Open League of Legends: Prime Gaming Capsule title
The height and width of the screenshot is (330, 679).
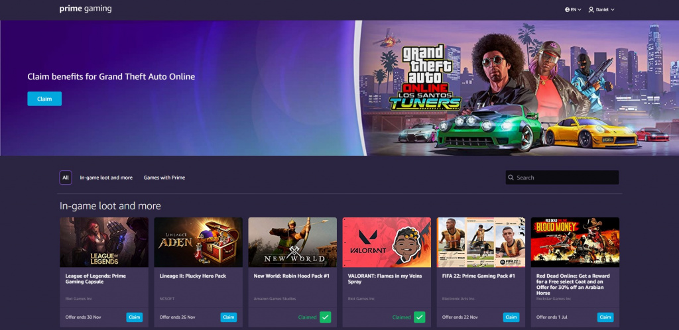[95, 278]
